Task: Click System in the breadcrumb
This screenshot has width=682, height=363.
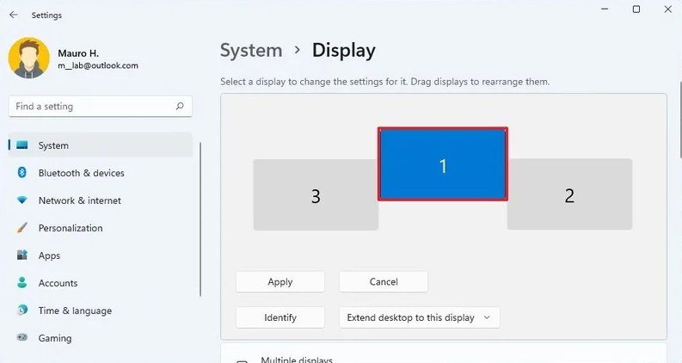Action: click(251, 50)
